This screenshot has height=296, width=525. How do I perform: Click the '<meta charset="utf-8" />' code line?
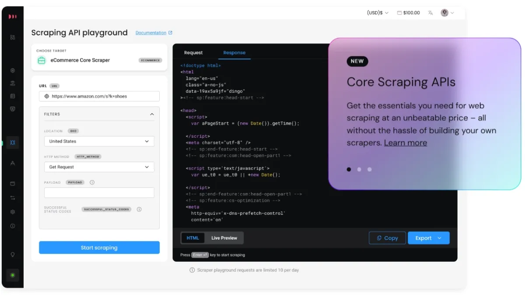coord(218,143)
